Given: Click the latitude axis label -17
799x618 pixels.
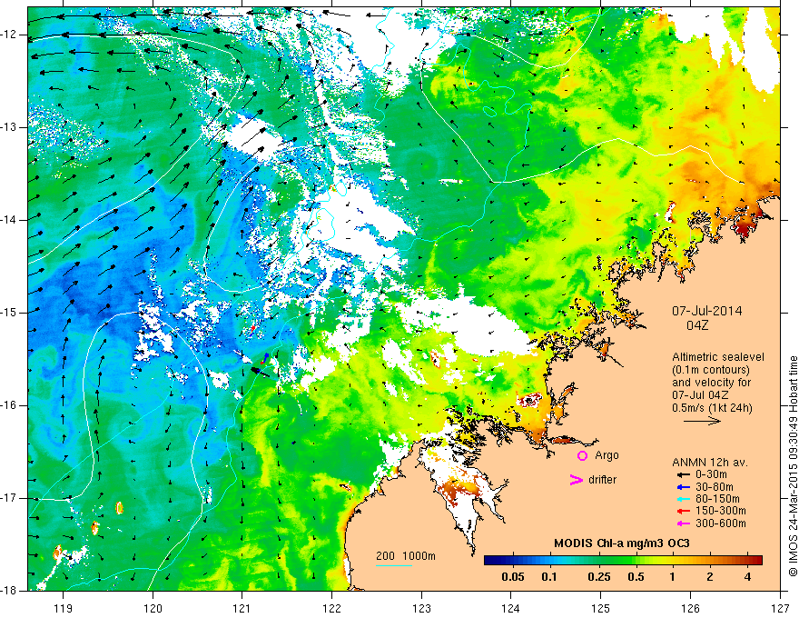Looking at the screenshot, I should [x=10, y=498].
